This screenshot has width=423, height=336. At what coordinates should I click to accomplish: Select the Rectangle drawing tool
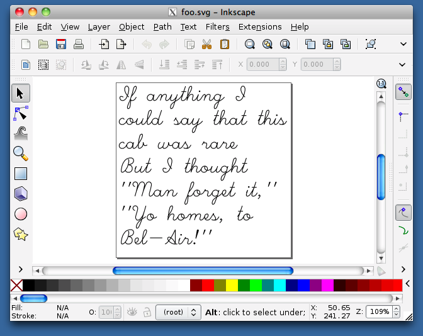tap(21, 174)
